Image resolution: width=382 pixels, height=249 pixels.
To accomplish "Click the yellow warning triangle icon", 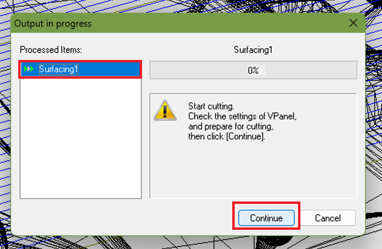I will click(x=165, y=110).
